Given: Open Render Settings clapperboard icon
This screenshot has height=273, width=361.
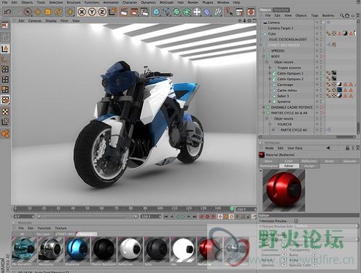Looking at the screenshot, I should (144, 12).
